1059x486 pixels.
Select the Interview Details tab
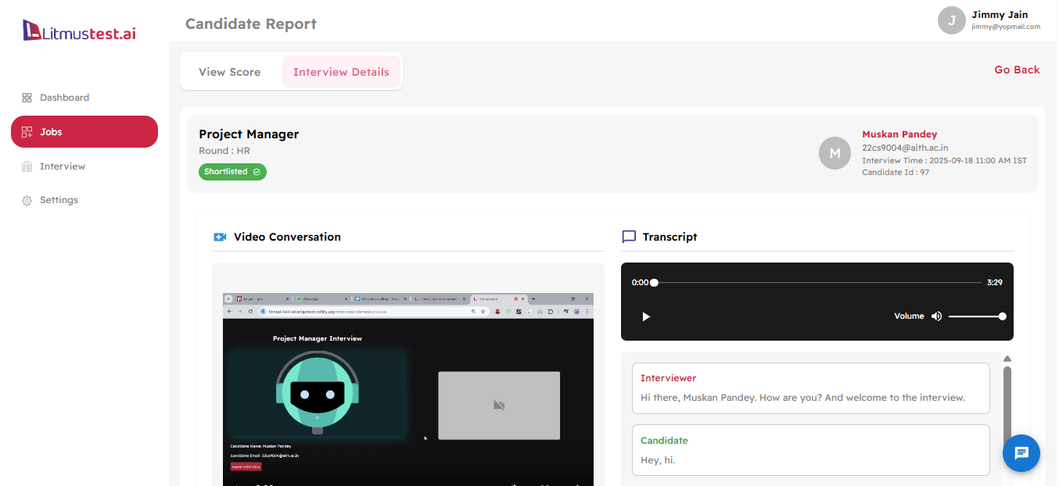pos(341,71)
